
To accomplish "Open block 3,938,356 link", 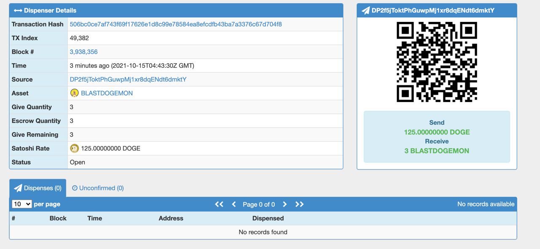I will [84, 52].
